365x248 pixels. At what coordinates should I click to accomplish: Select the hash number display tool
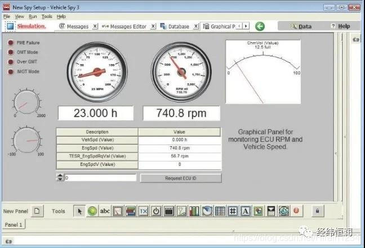233,211
